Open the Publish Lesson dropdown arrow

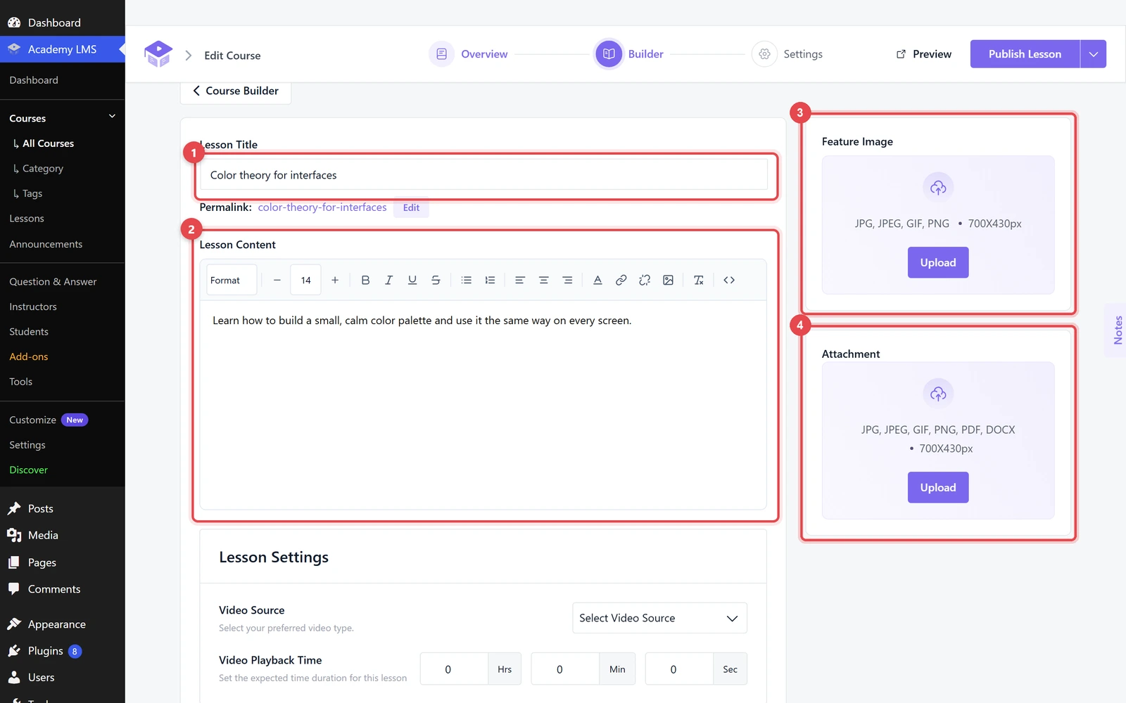[x=1093, y=54]
